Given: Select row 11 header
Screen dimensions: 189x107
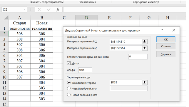Looking at the screenshot, I should coord(4,83).
